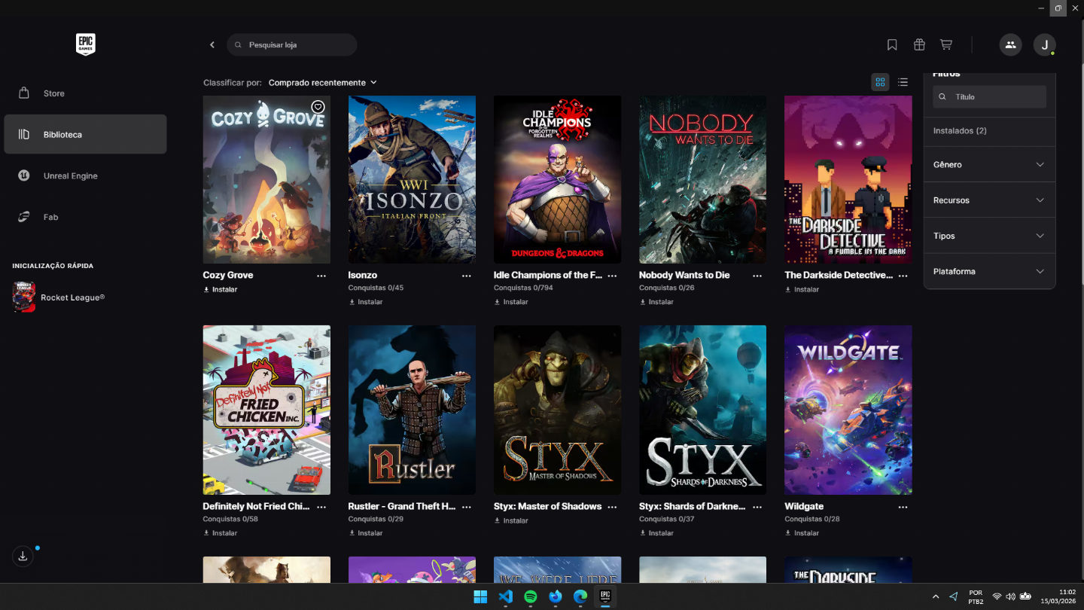Open the Rustler cover thumbnail

(x=412, y=410)
